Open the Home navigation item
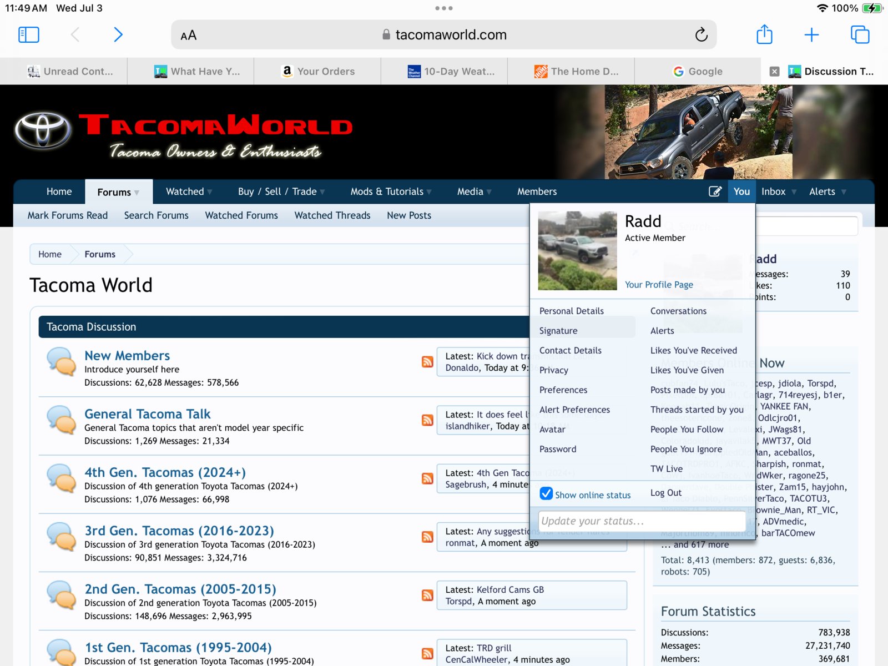 click(x=59, y=191)
